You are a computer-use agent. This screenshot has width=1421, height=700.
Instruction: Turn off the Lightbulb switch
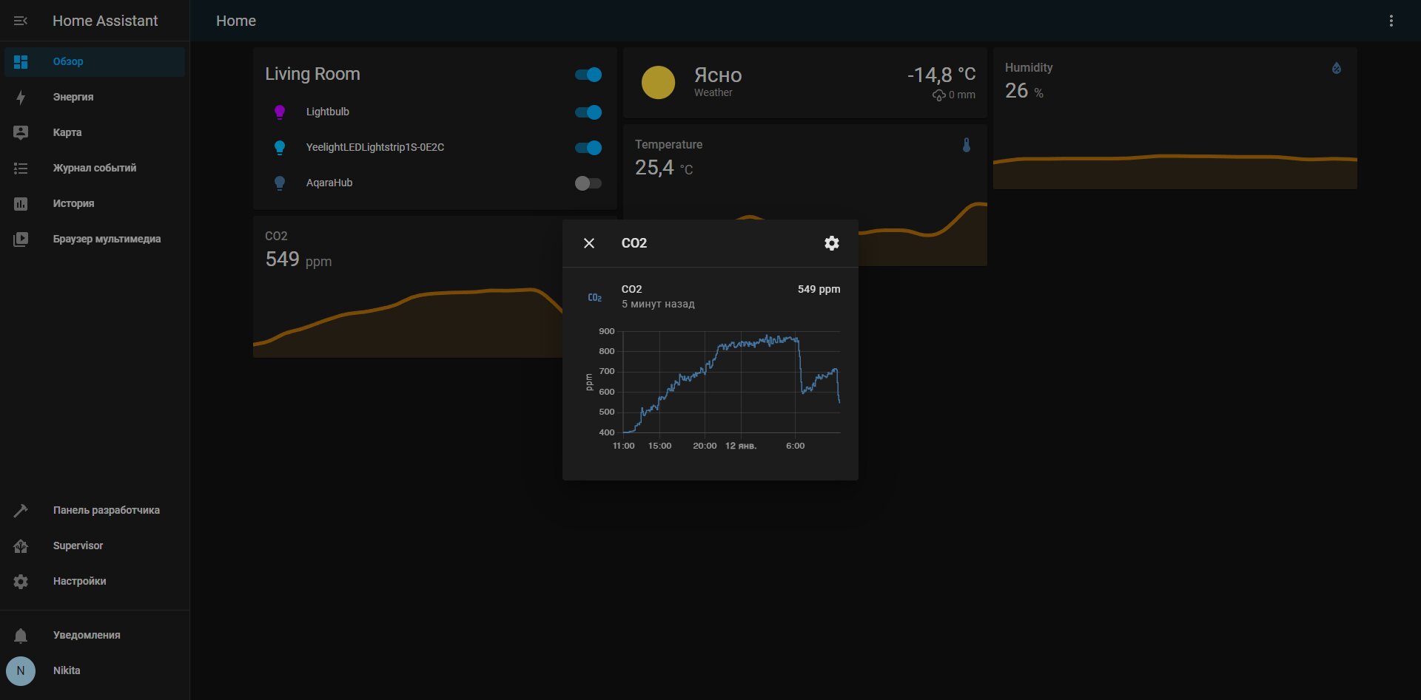pyautogui.click(x=588, y=112)
